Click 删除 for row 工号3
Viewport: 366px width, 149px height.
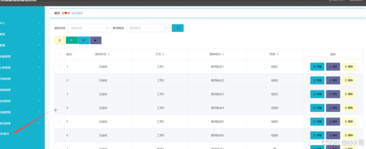pos(349,94)
